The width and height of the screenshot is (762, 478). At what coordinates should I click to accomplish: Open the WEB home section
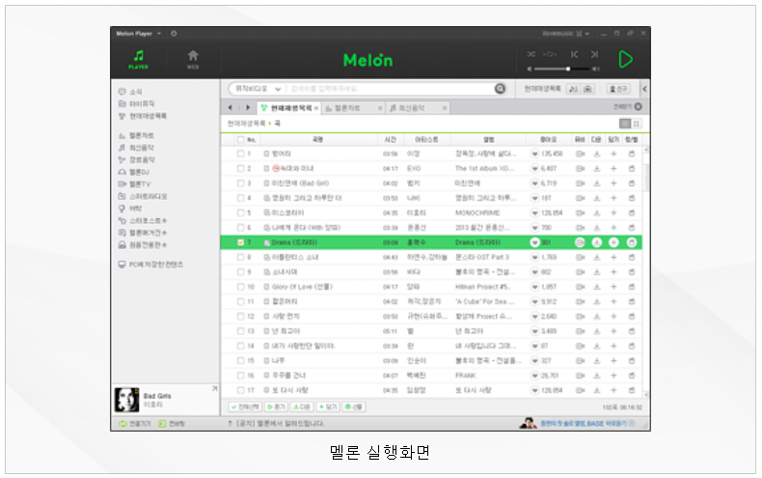[193, 59]
